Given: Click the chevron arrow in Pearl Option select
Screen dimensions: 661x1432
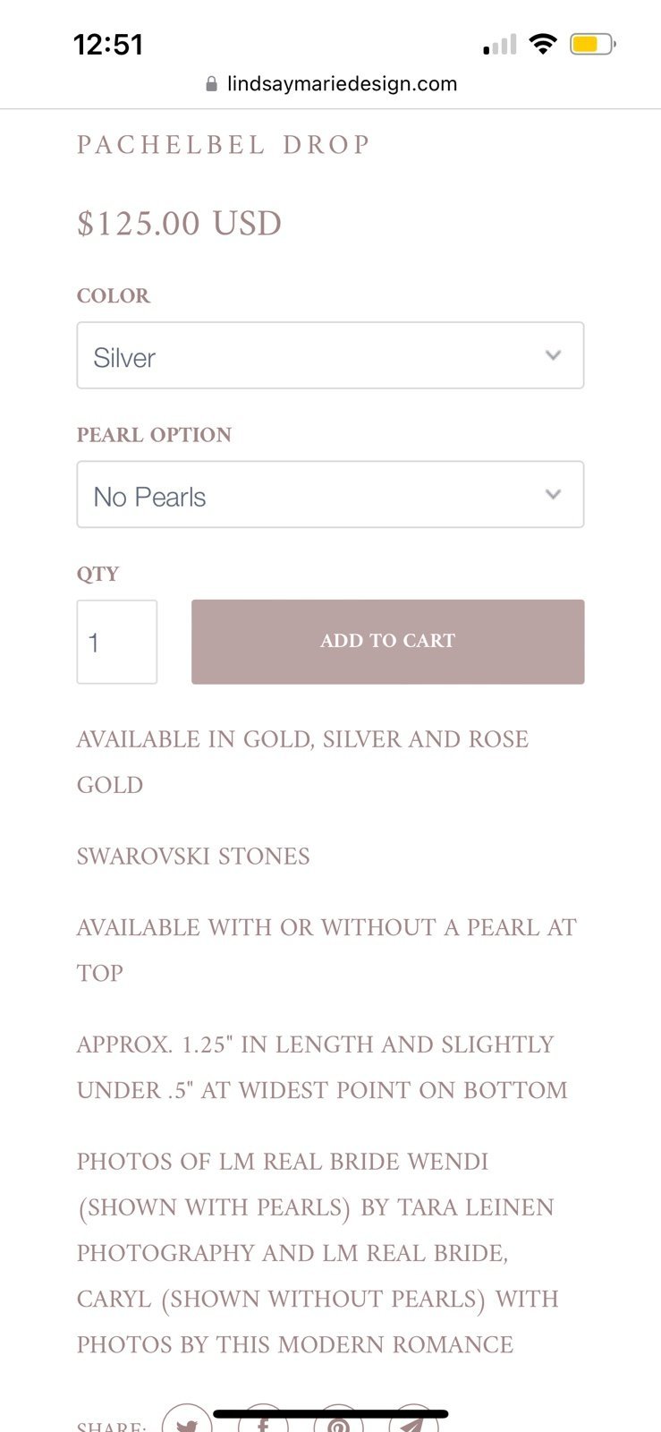Looking at the screenshot, I should [553, 494].
